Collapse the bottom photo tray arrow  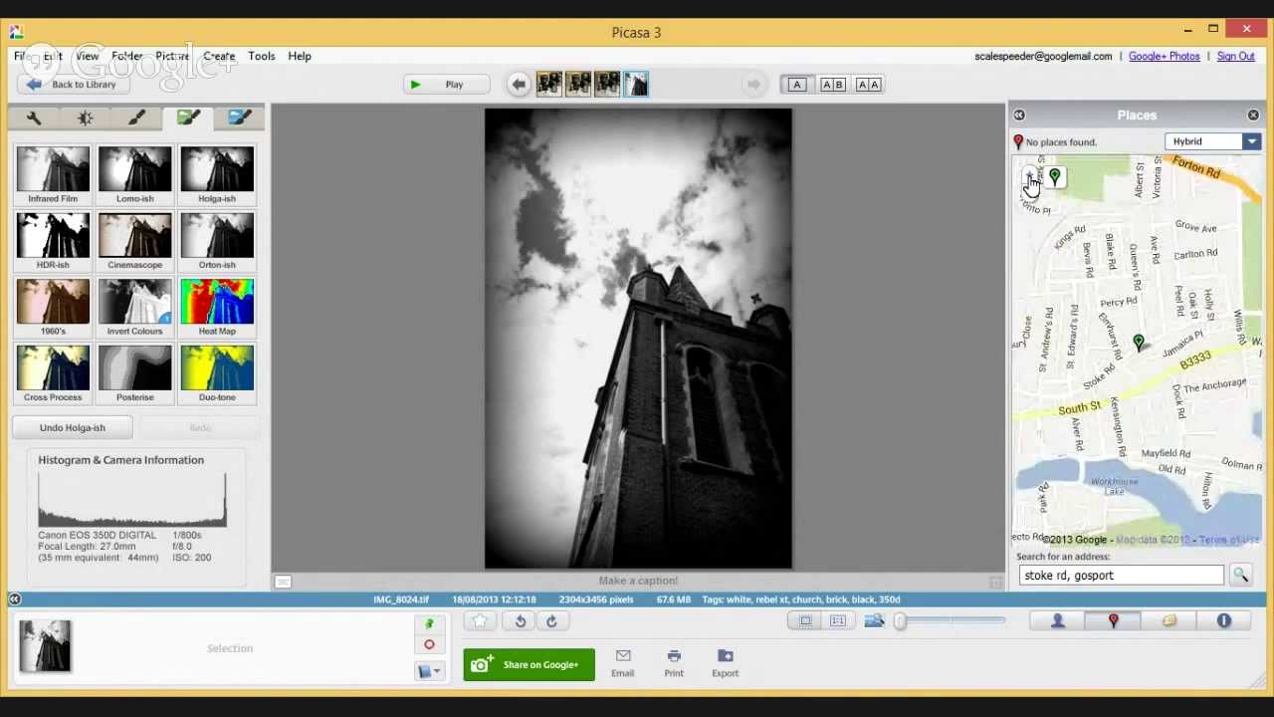pyautogui.click(x=15, y=598)
